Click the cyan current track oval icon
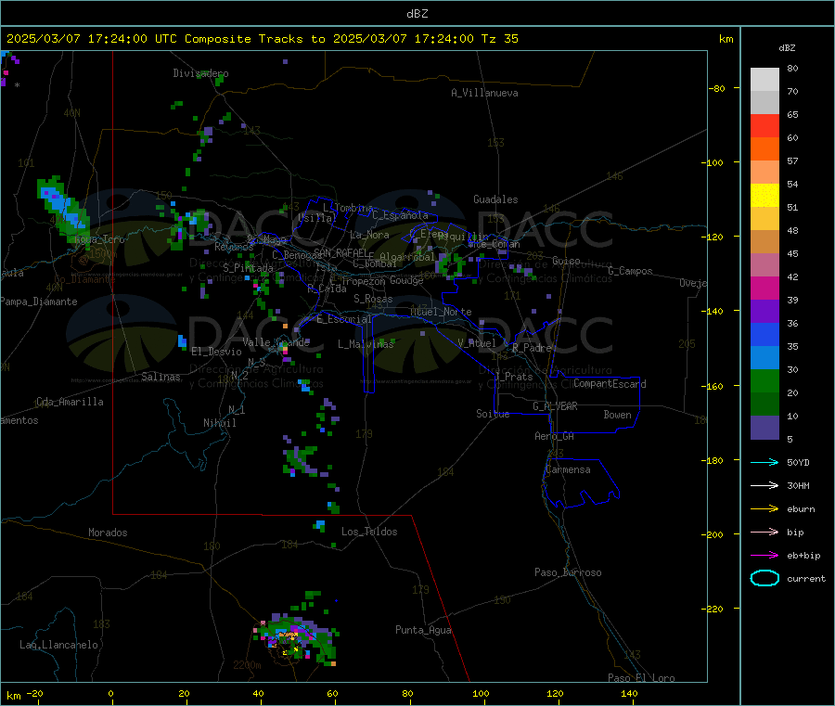 (x=764, y=578)
